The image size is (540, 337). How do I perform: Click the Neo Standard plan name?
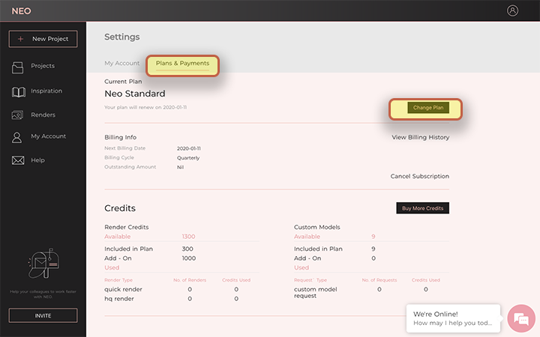[x=135, y=94]
